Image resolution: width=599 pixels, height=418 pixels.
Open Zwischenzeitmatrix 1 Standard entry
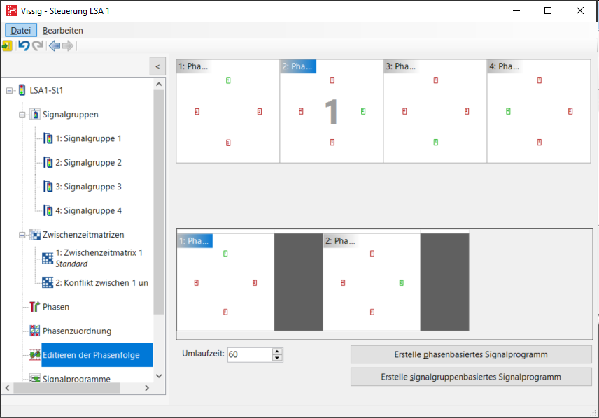pyautogui.click(x=99, y=258)
